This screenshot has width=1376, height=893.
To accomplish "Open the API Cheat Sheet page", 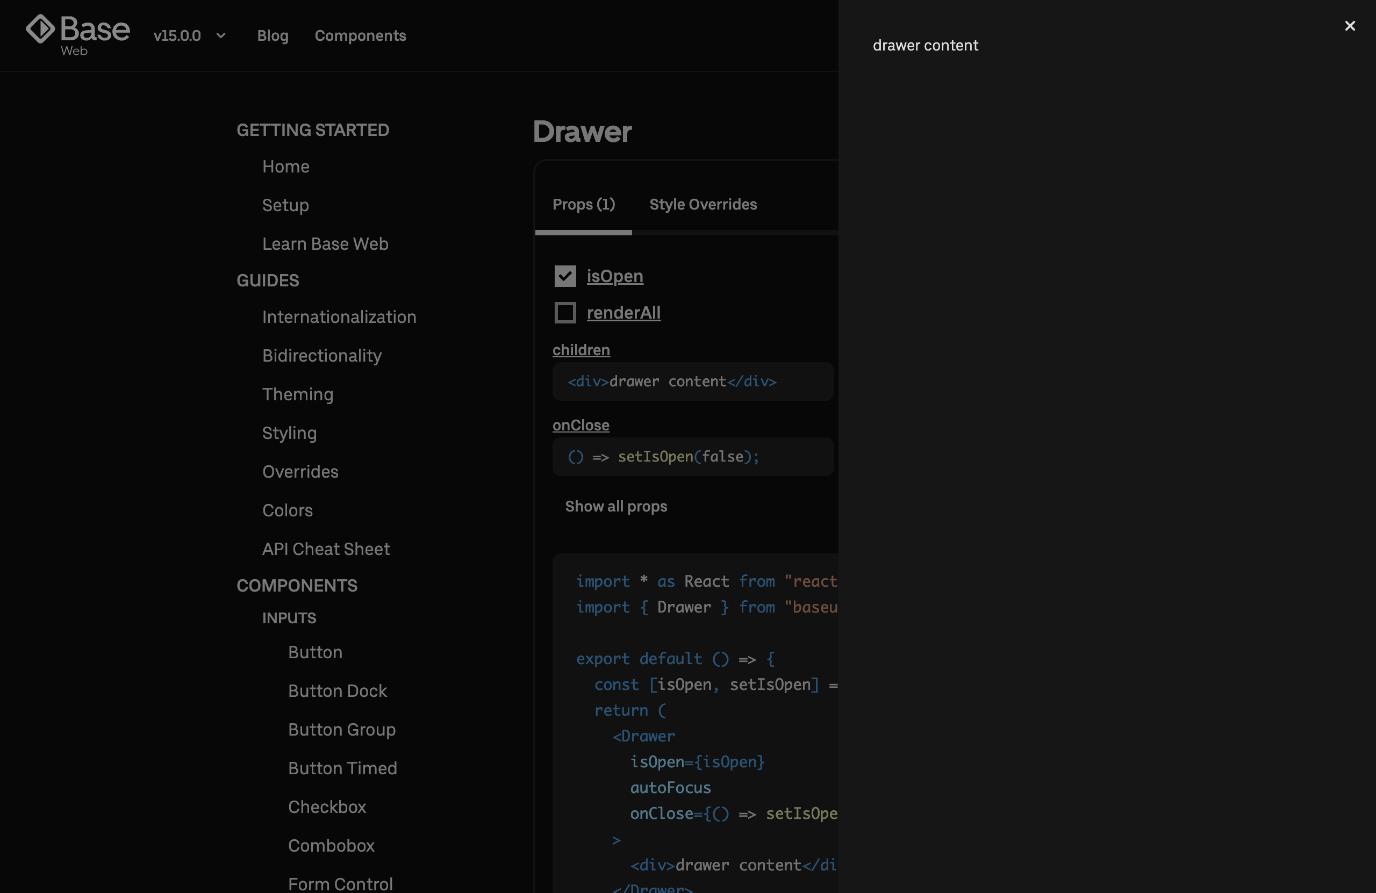I will [x=326, y=550].
